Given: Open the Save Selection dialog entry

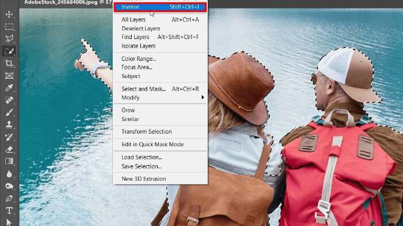Looking at the screenshot, I should point(160,166).
